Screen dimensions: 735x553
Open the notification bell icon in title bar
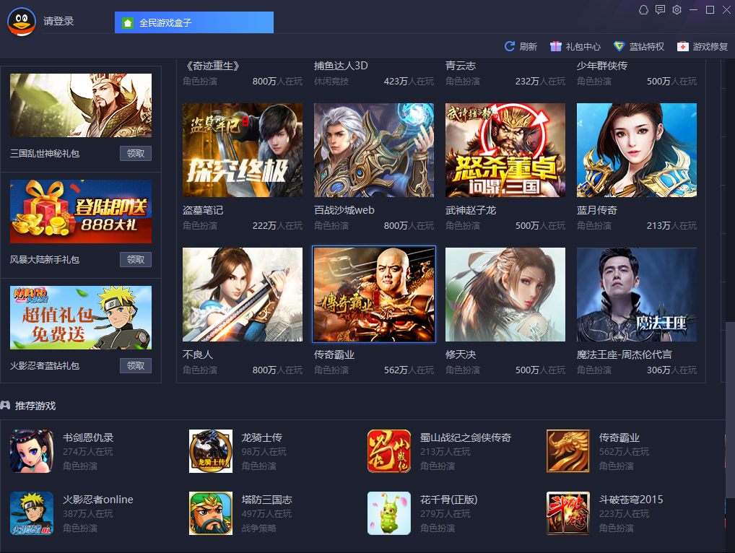[643, 10]
